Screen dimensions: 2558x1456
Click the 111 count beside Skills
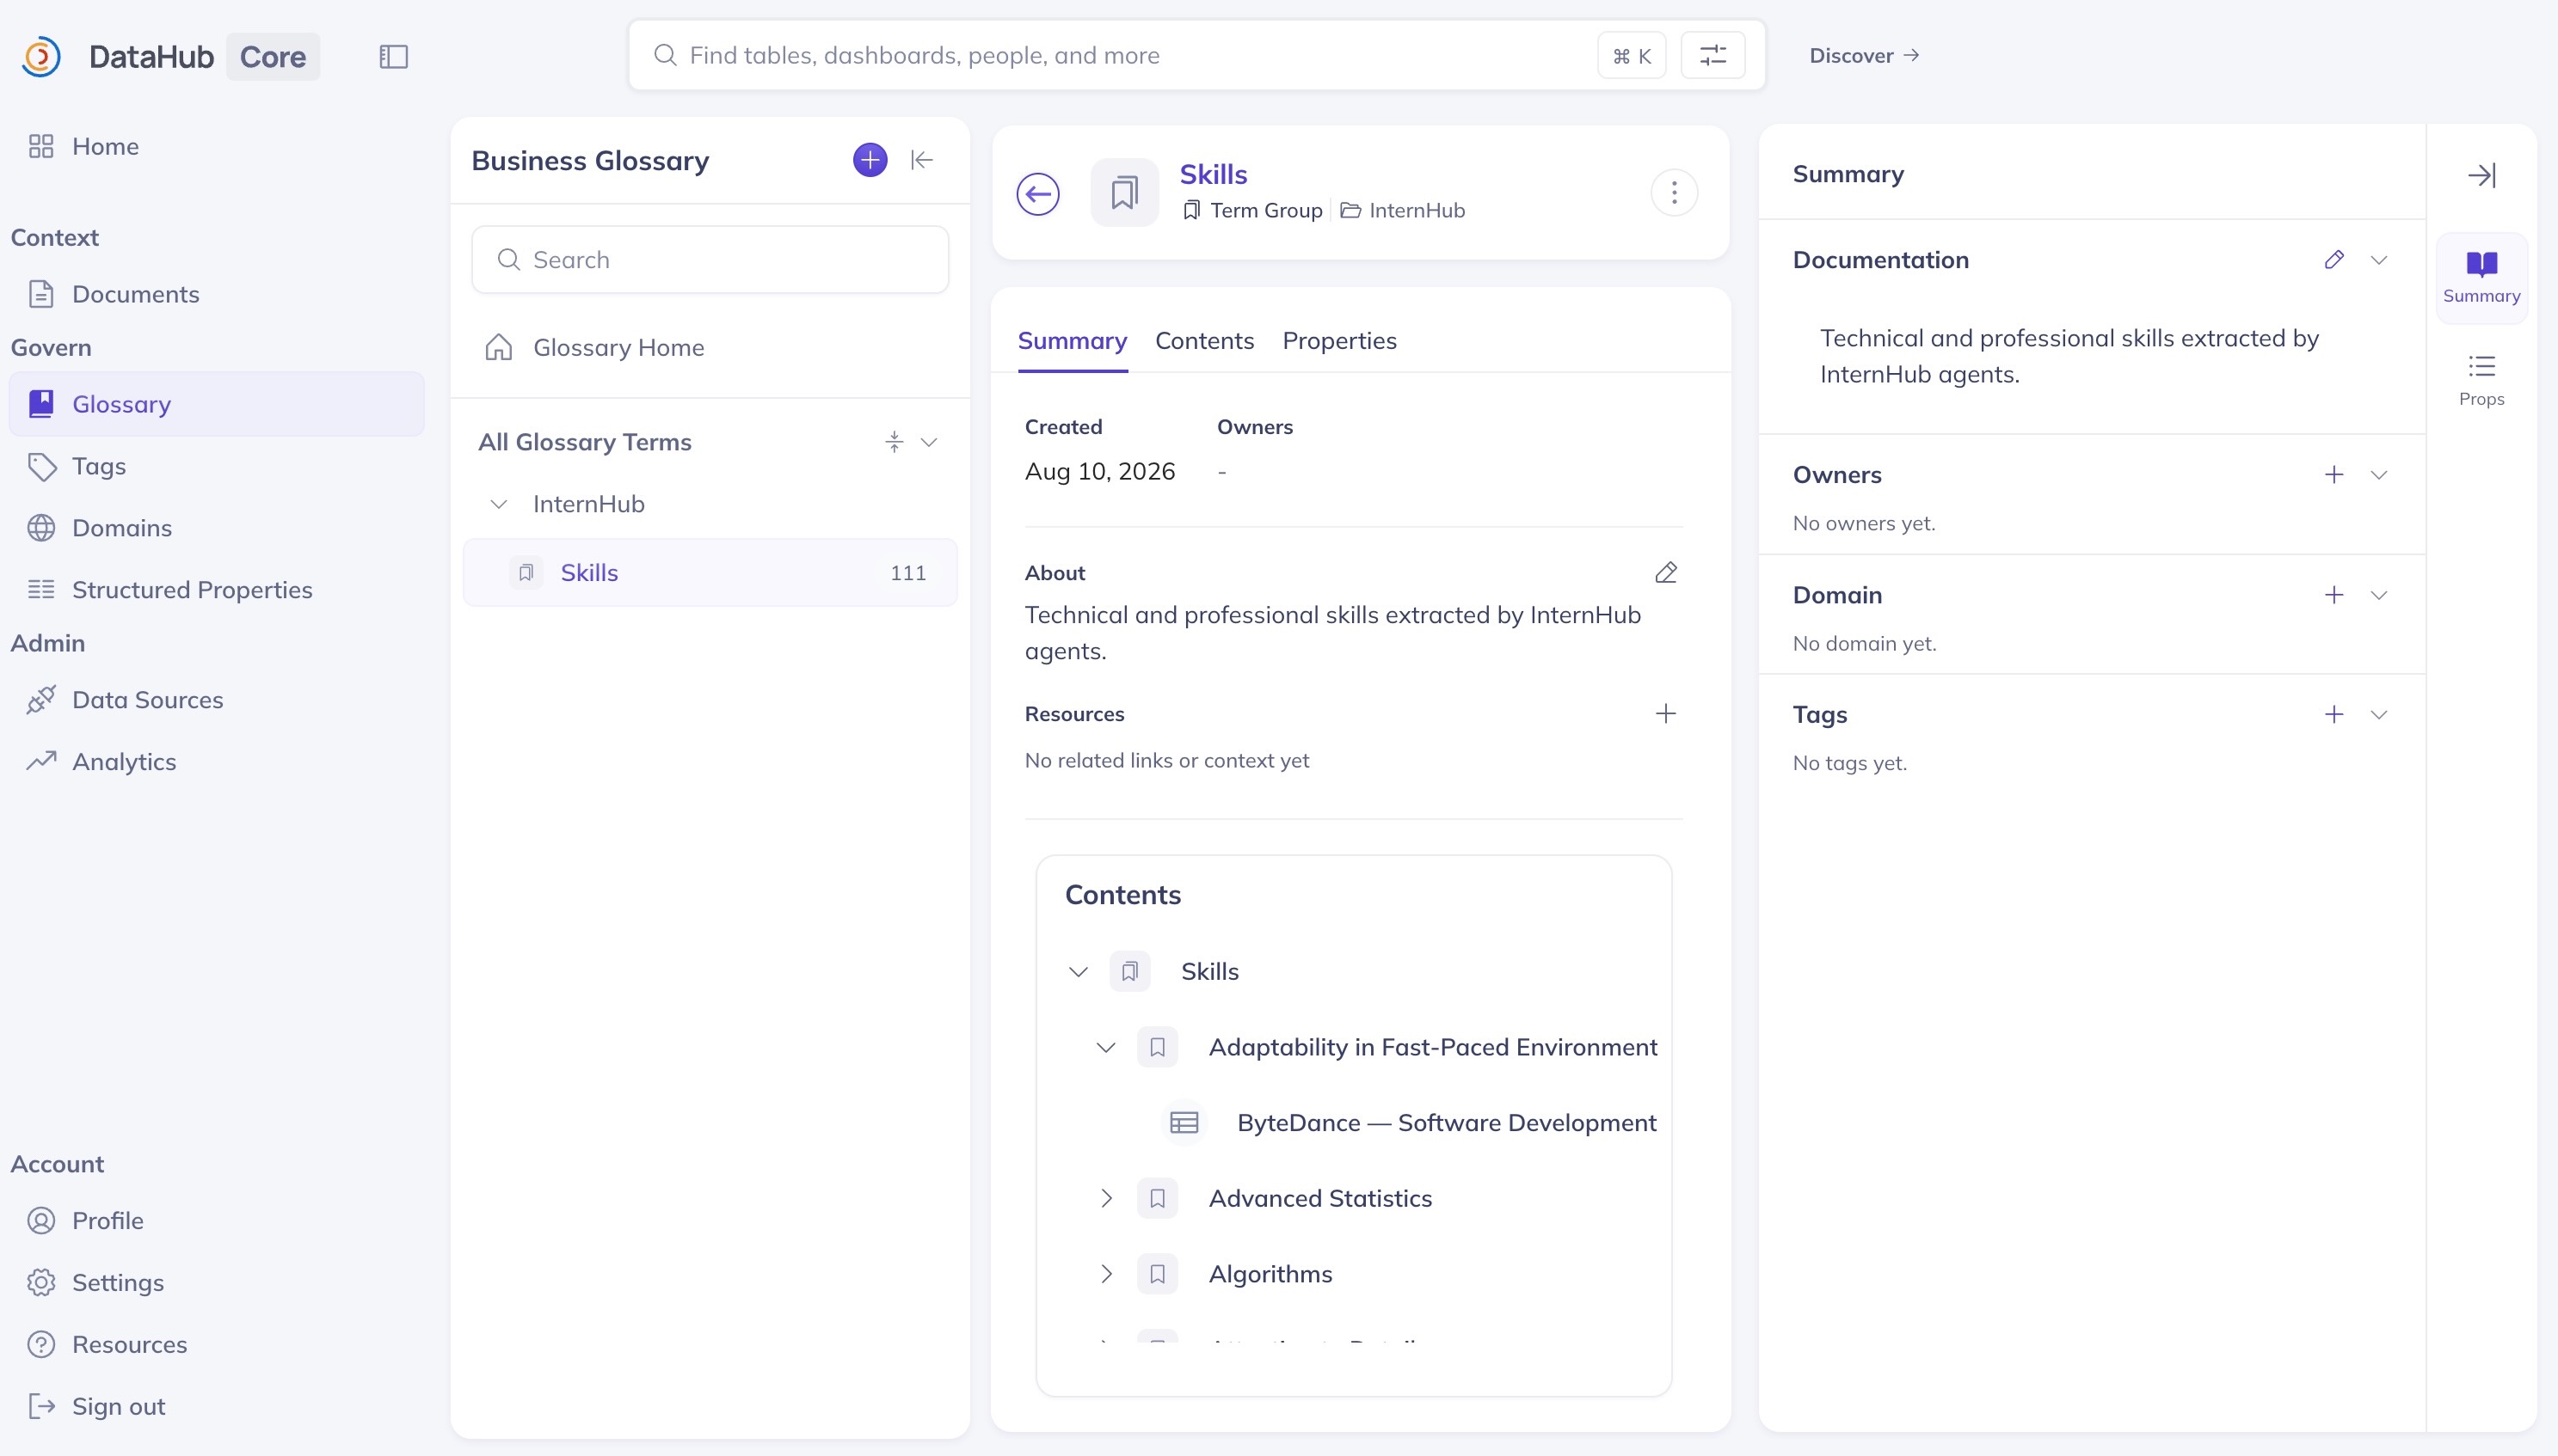(x=907, y=573)
